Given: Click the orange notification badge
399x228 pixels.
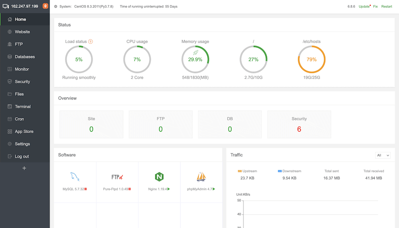Looking at the screenshot, I should (x=45, y=6).
